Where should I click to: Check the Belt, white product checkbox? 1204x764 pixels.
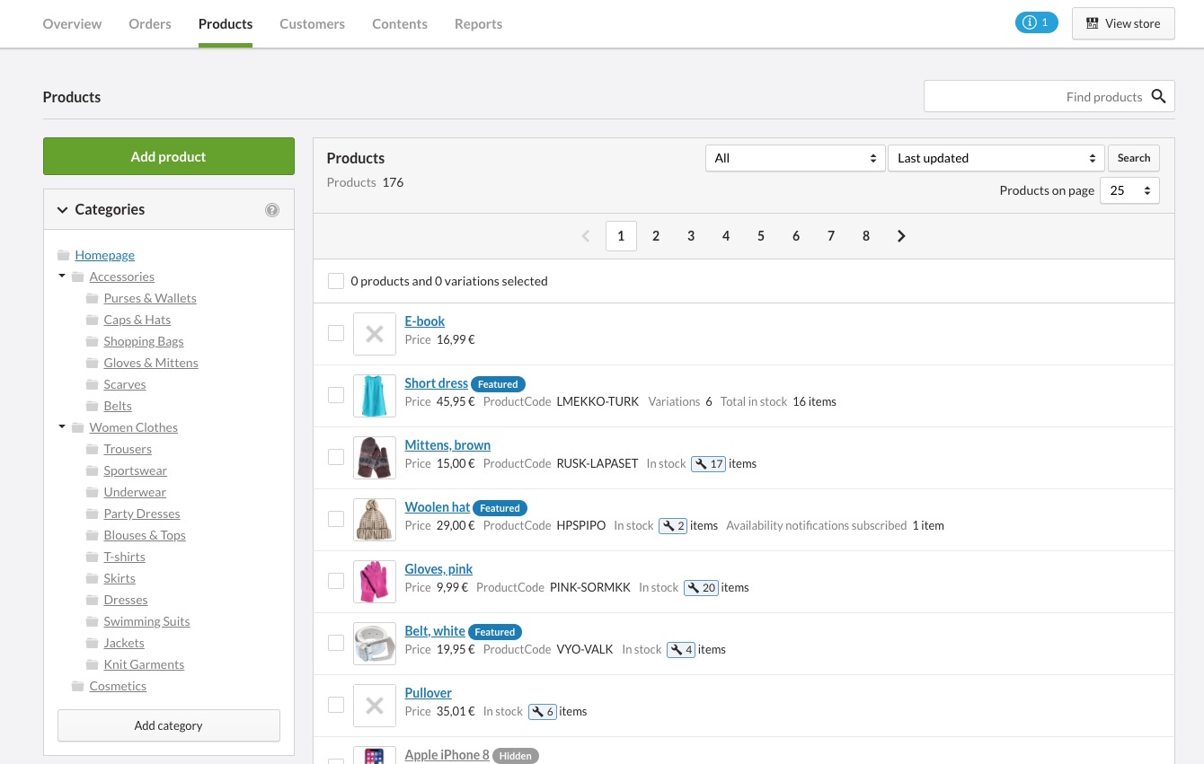[x=336, y=643]
